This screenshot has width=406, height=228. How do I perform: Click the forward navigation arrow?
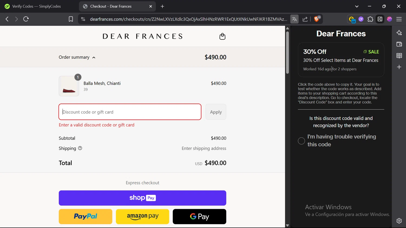click(x=17, y=19)
